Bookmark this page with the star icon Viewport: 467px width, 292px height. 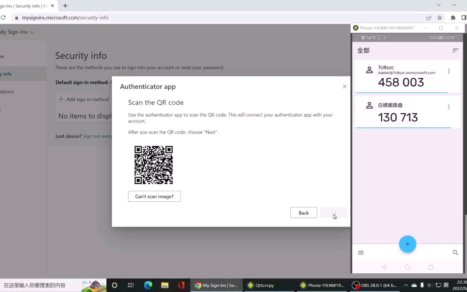440,18
